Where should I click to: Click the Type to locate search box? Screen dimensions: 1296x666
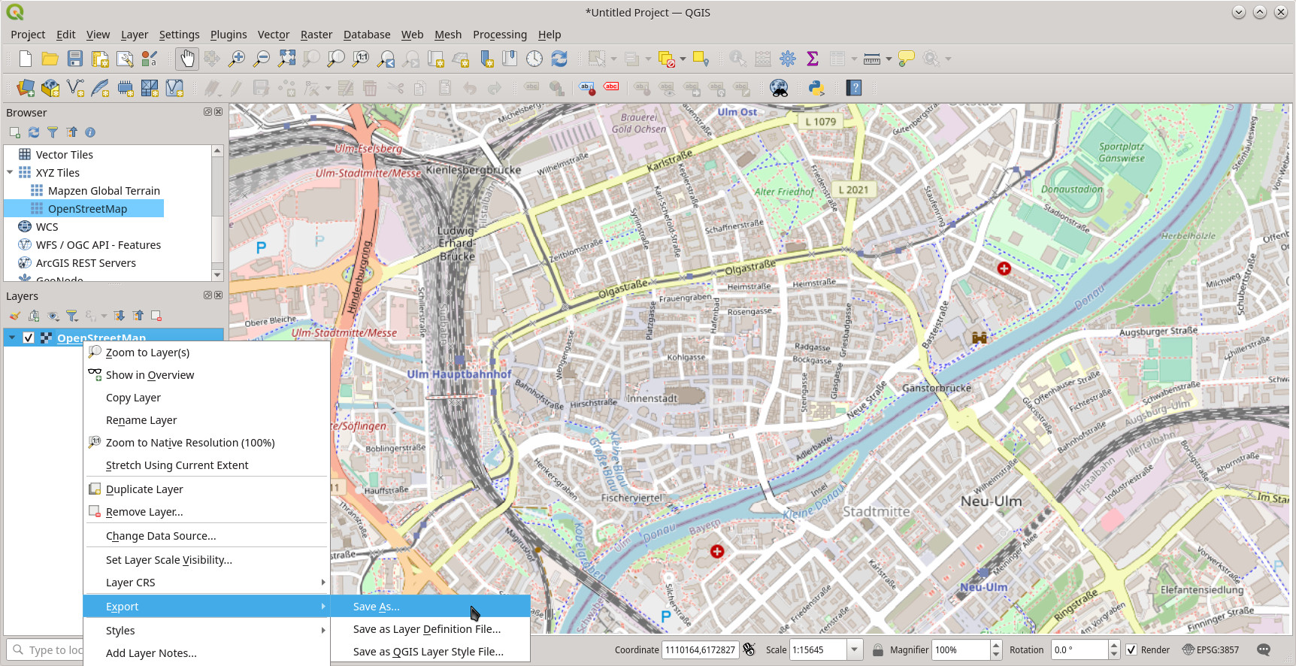tap(45, 649)
